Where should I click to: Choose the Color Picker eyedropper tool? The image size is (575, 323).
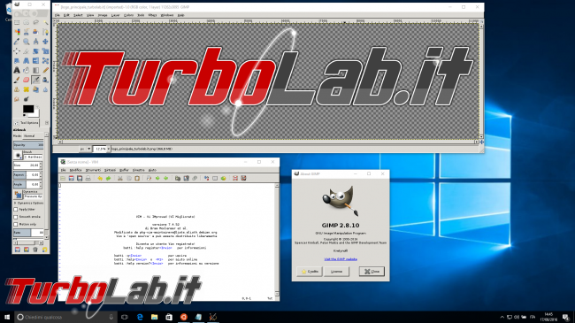(17, 42)
